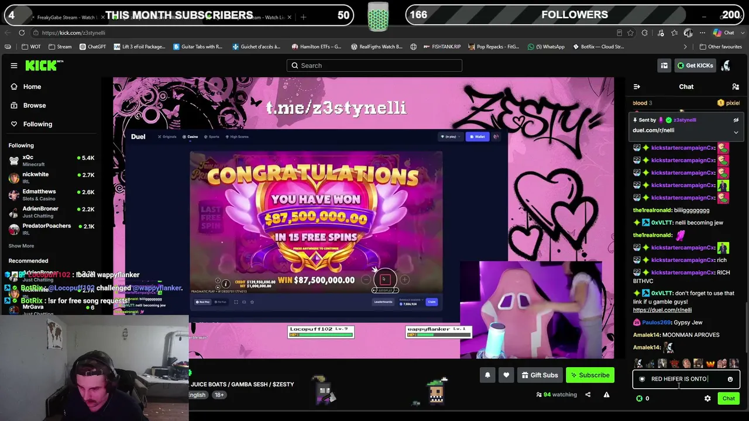Open the FISHTANK.RIP bookmark
This screenshot has width=749, height=421.
point(441,47)
